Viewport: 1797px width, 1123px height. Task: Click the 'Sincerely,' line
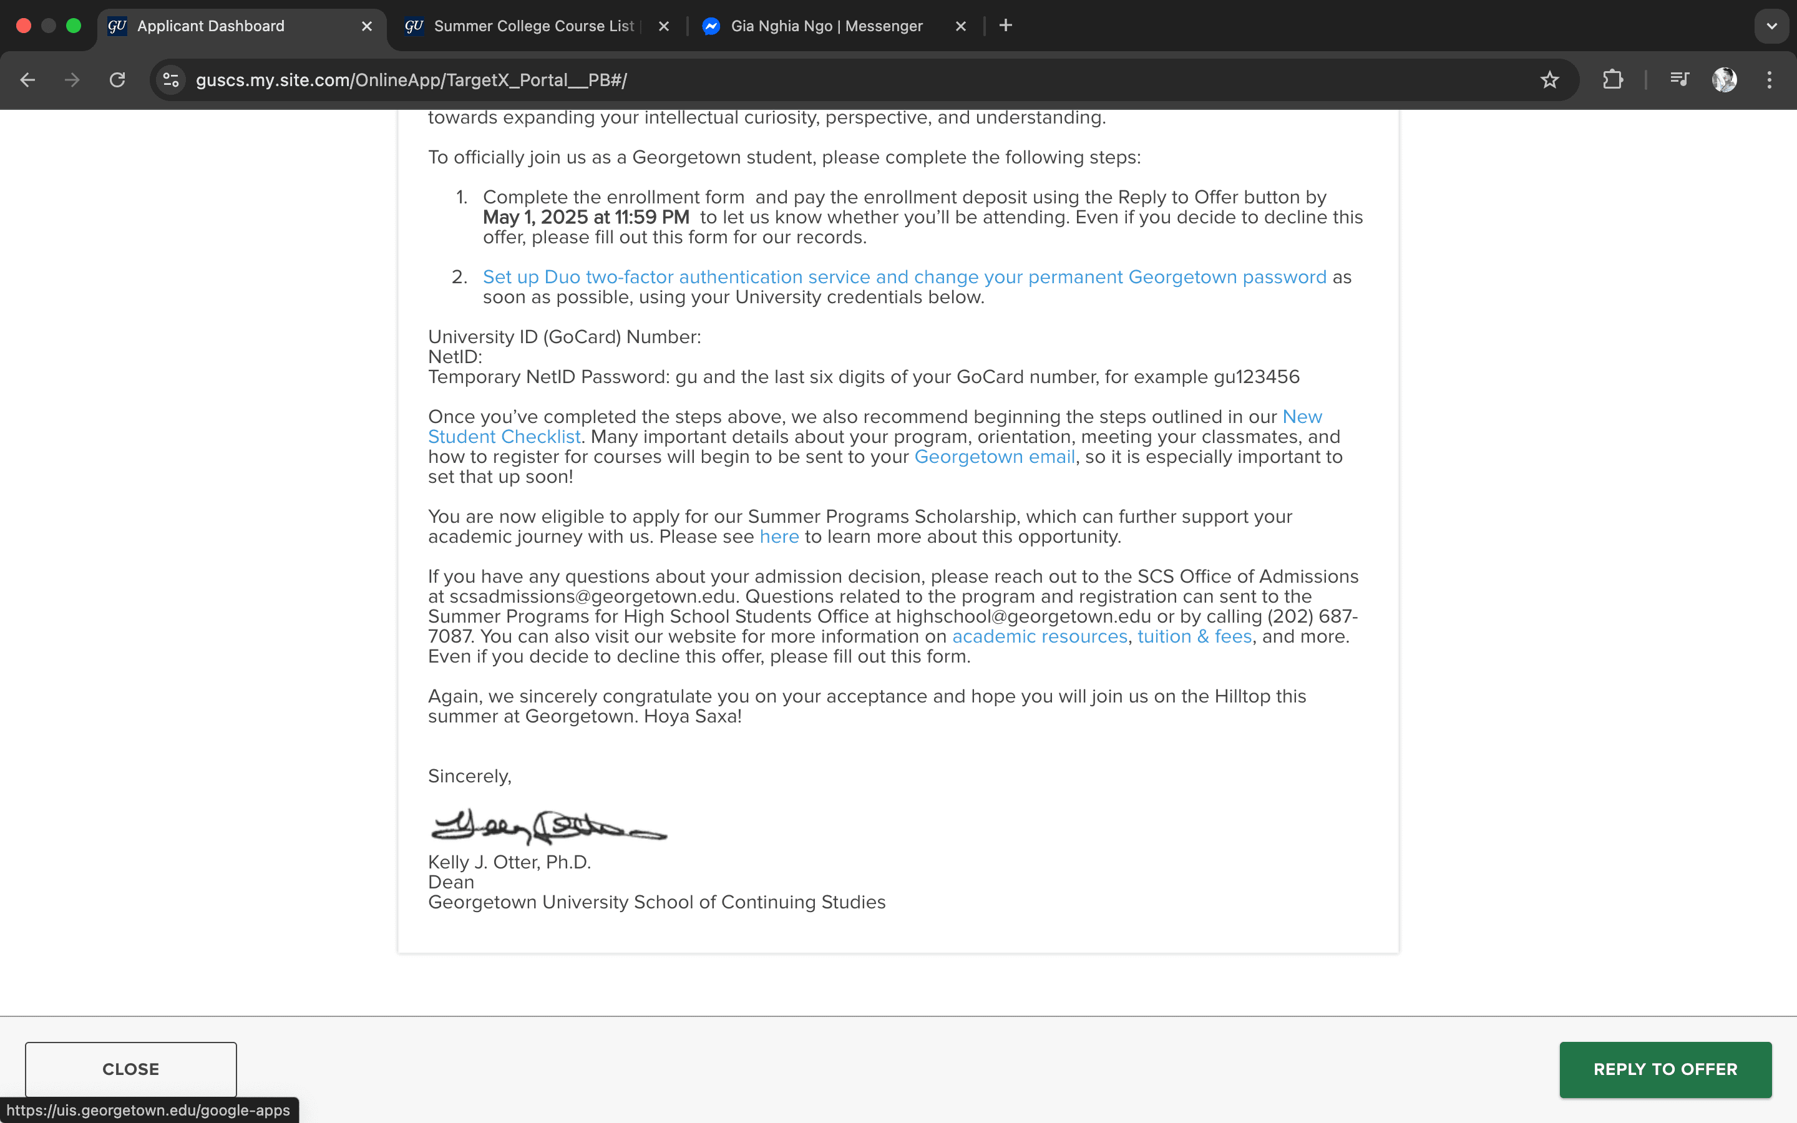(469, 777)
